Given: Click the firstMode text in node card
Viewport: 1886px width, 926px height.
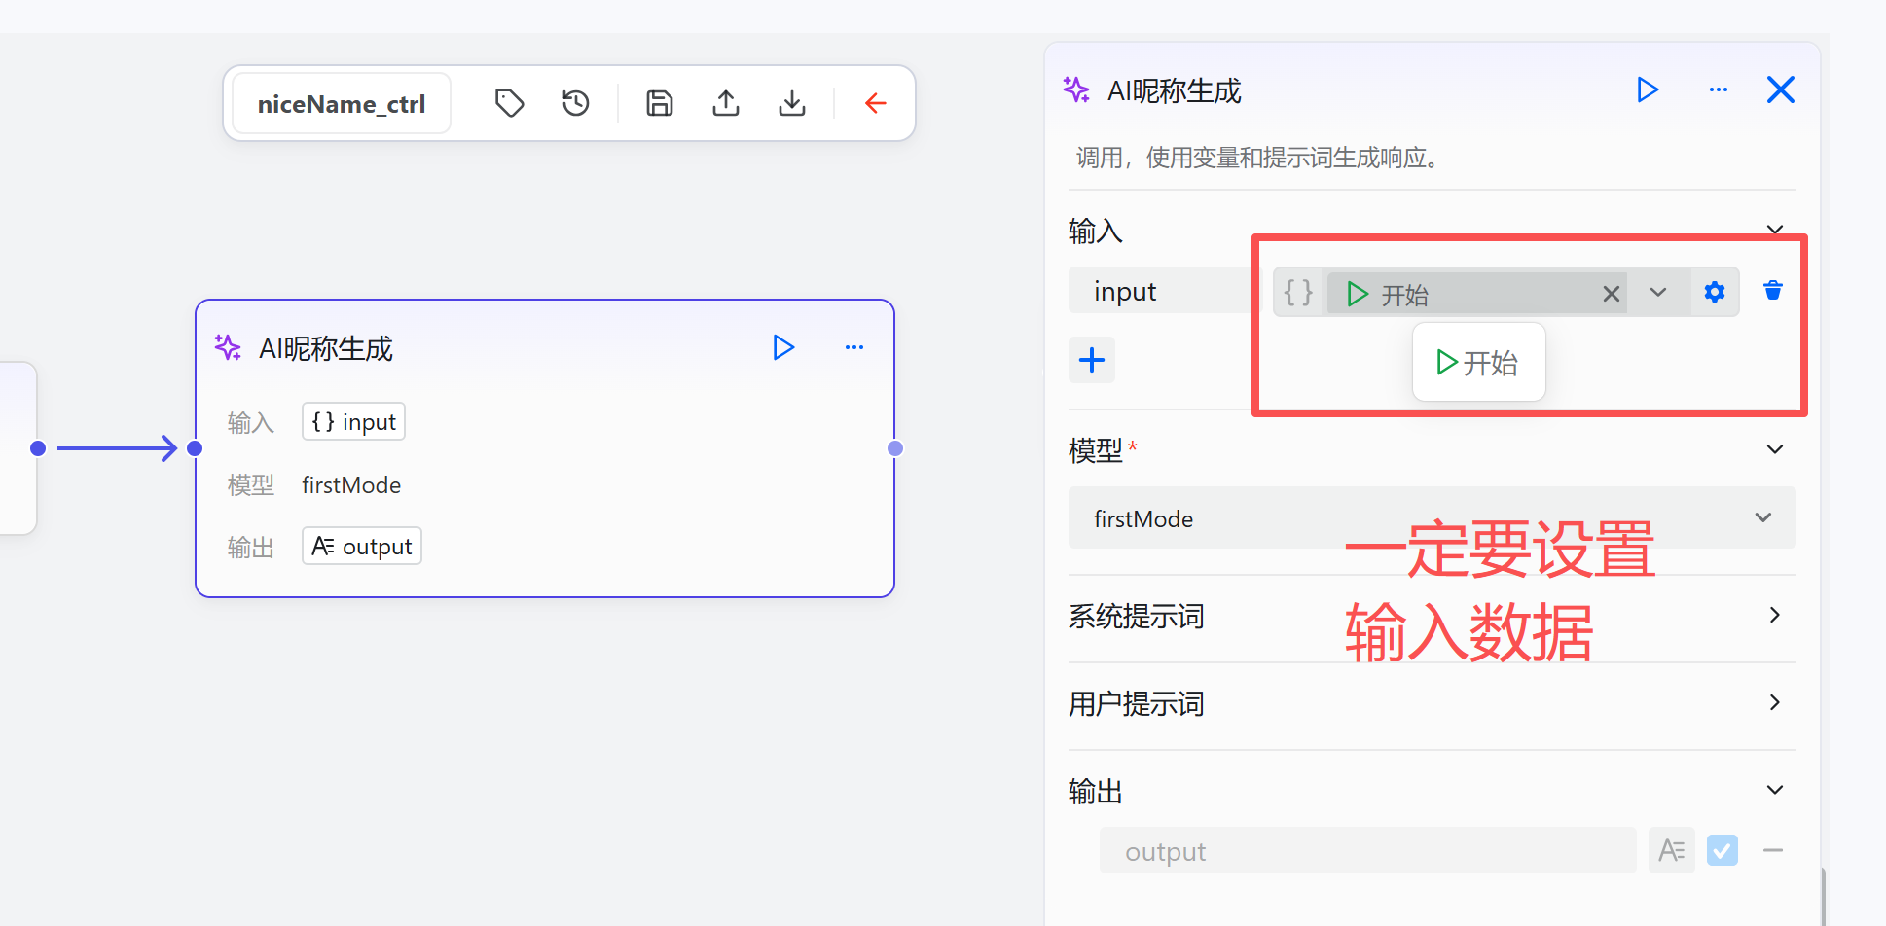Looking at the screenshot, I should tap(351, 484).
